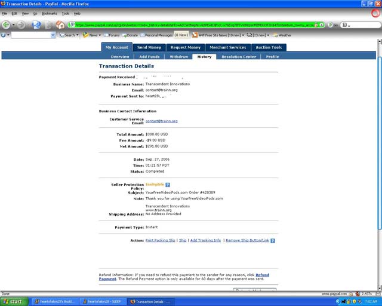Click the padlock icon in the address bar
The height and width of the screenshot is (306, 382).
(316, 25)
